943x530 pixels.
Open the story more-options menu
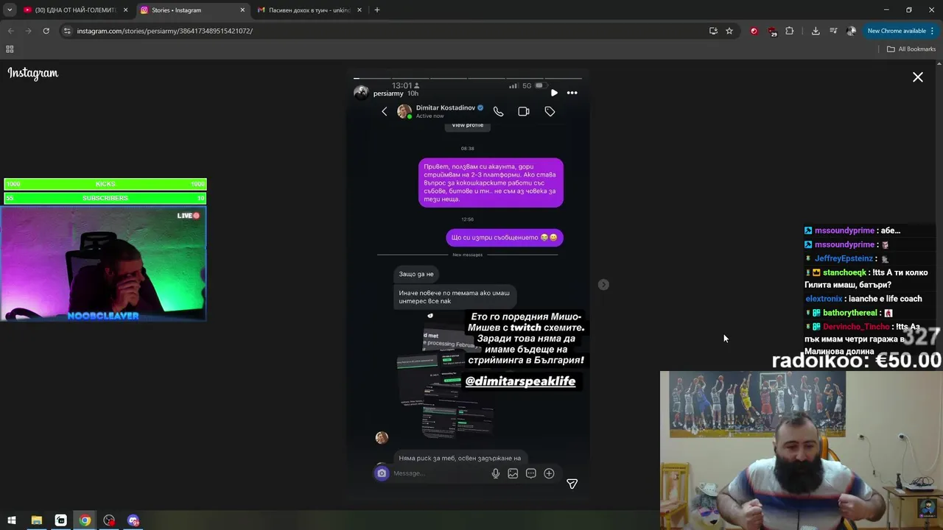(x=572, y=93)
